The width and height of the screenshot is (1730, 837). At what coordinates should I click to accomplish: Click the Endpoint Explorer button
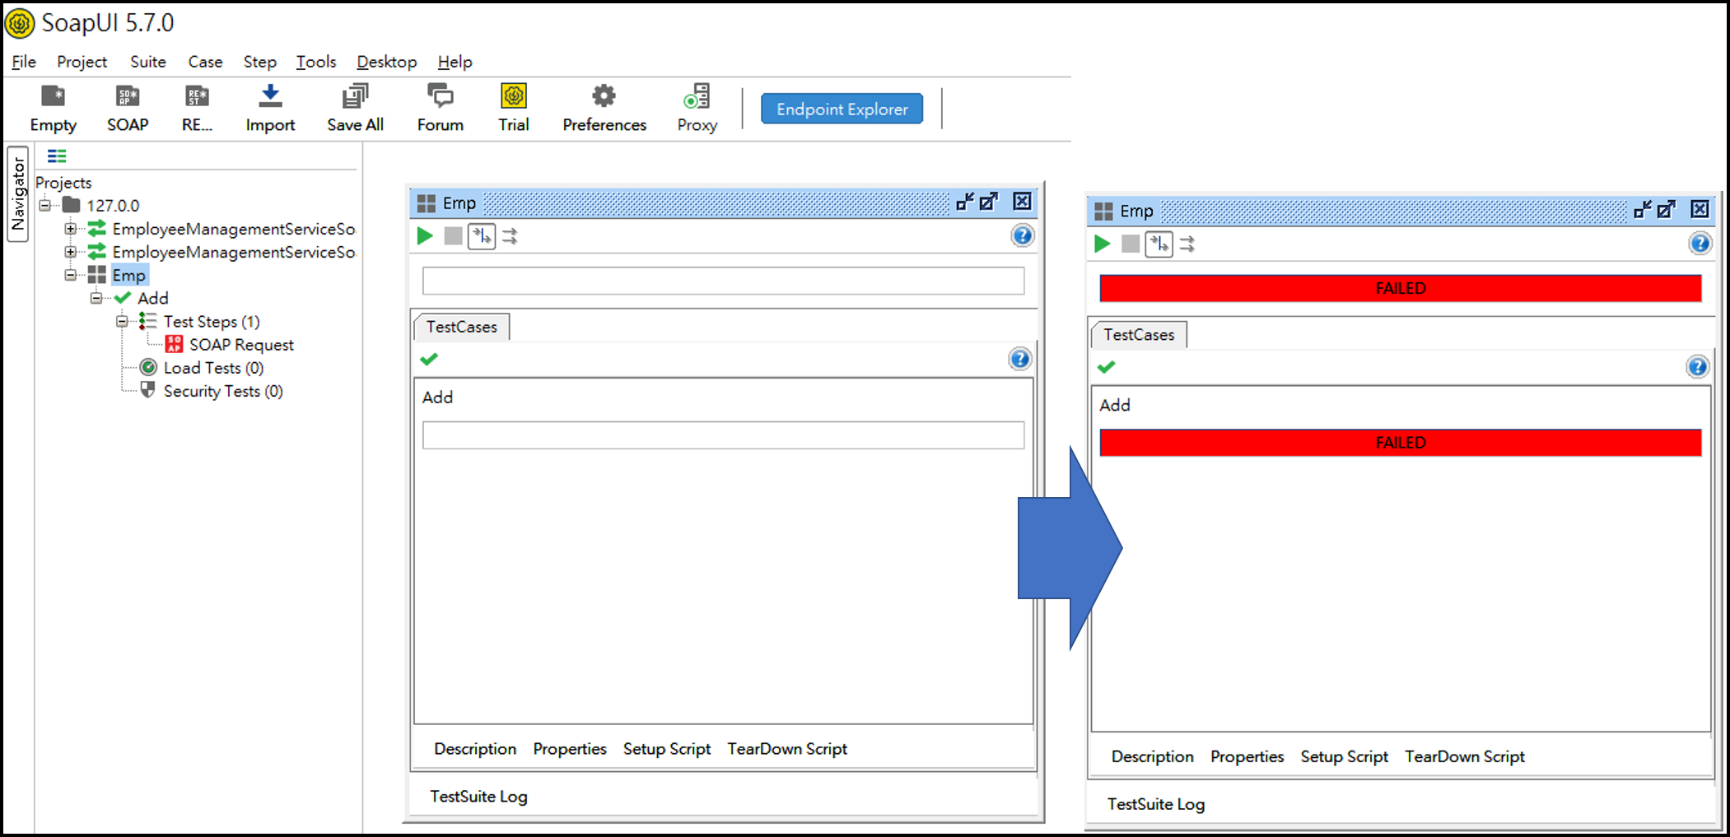pos(842,109)
